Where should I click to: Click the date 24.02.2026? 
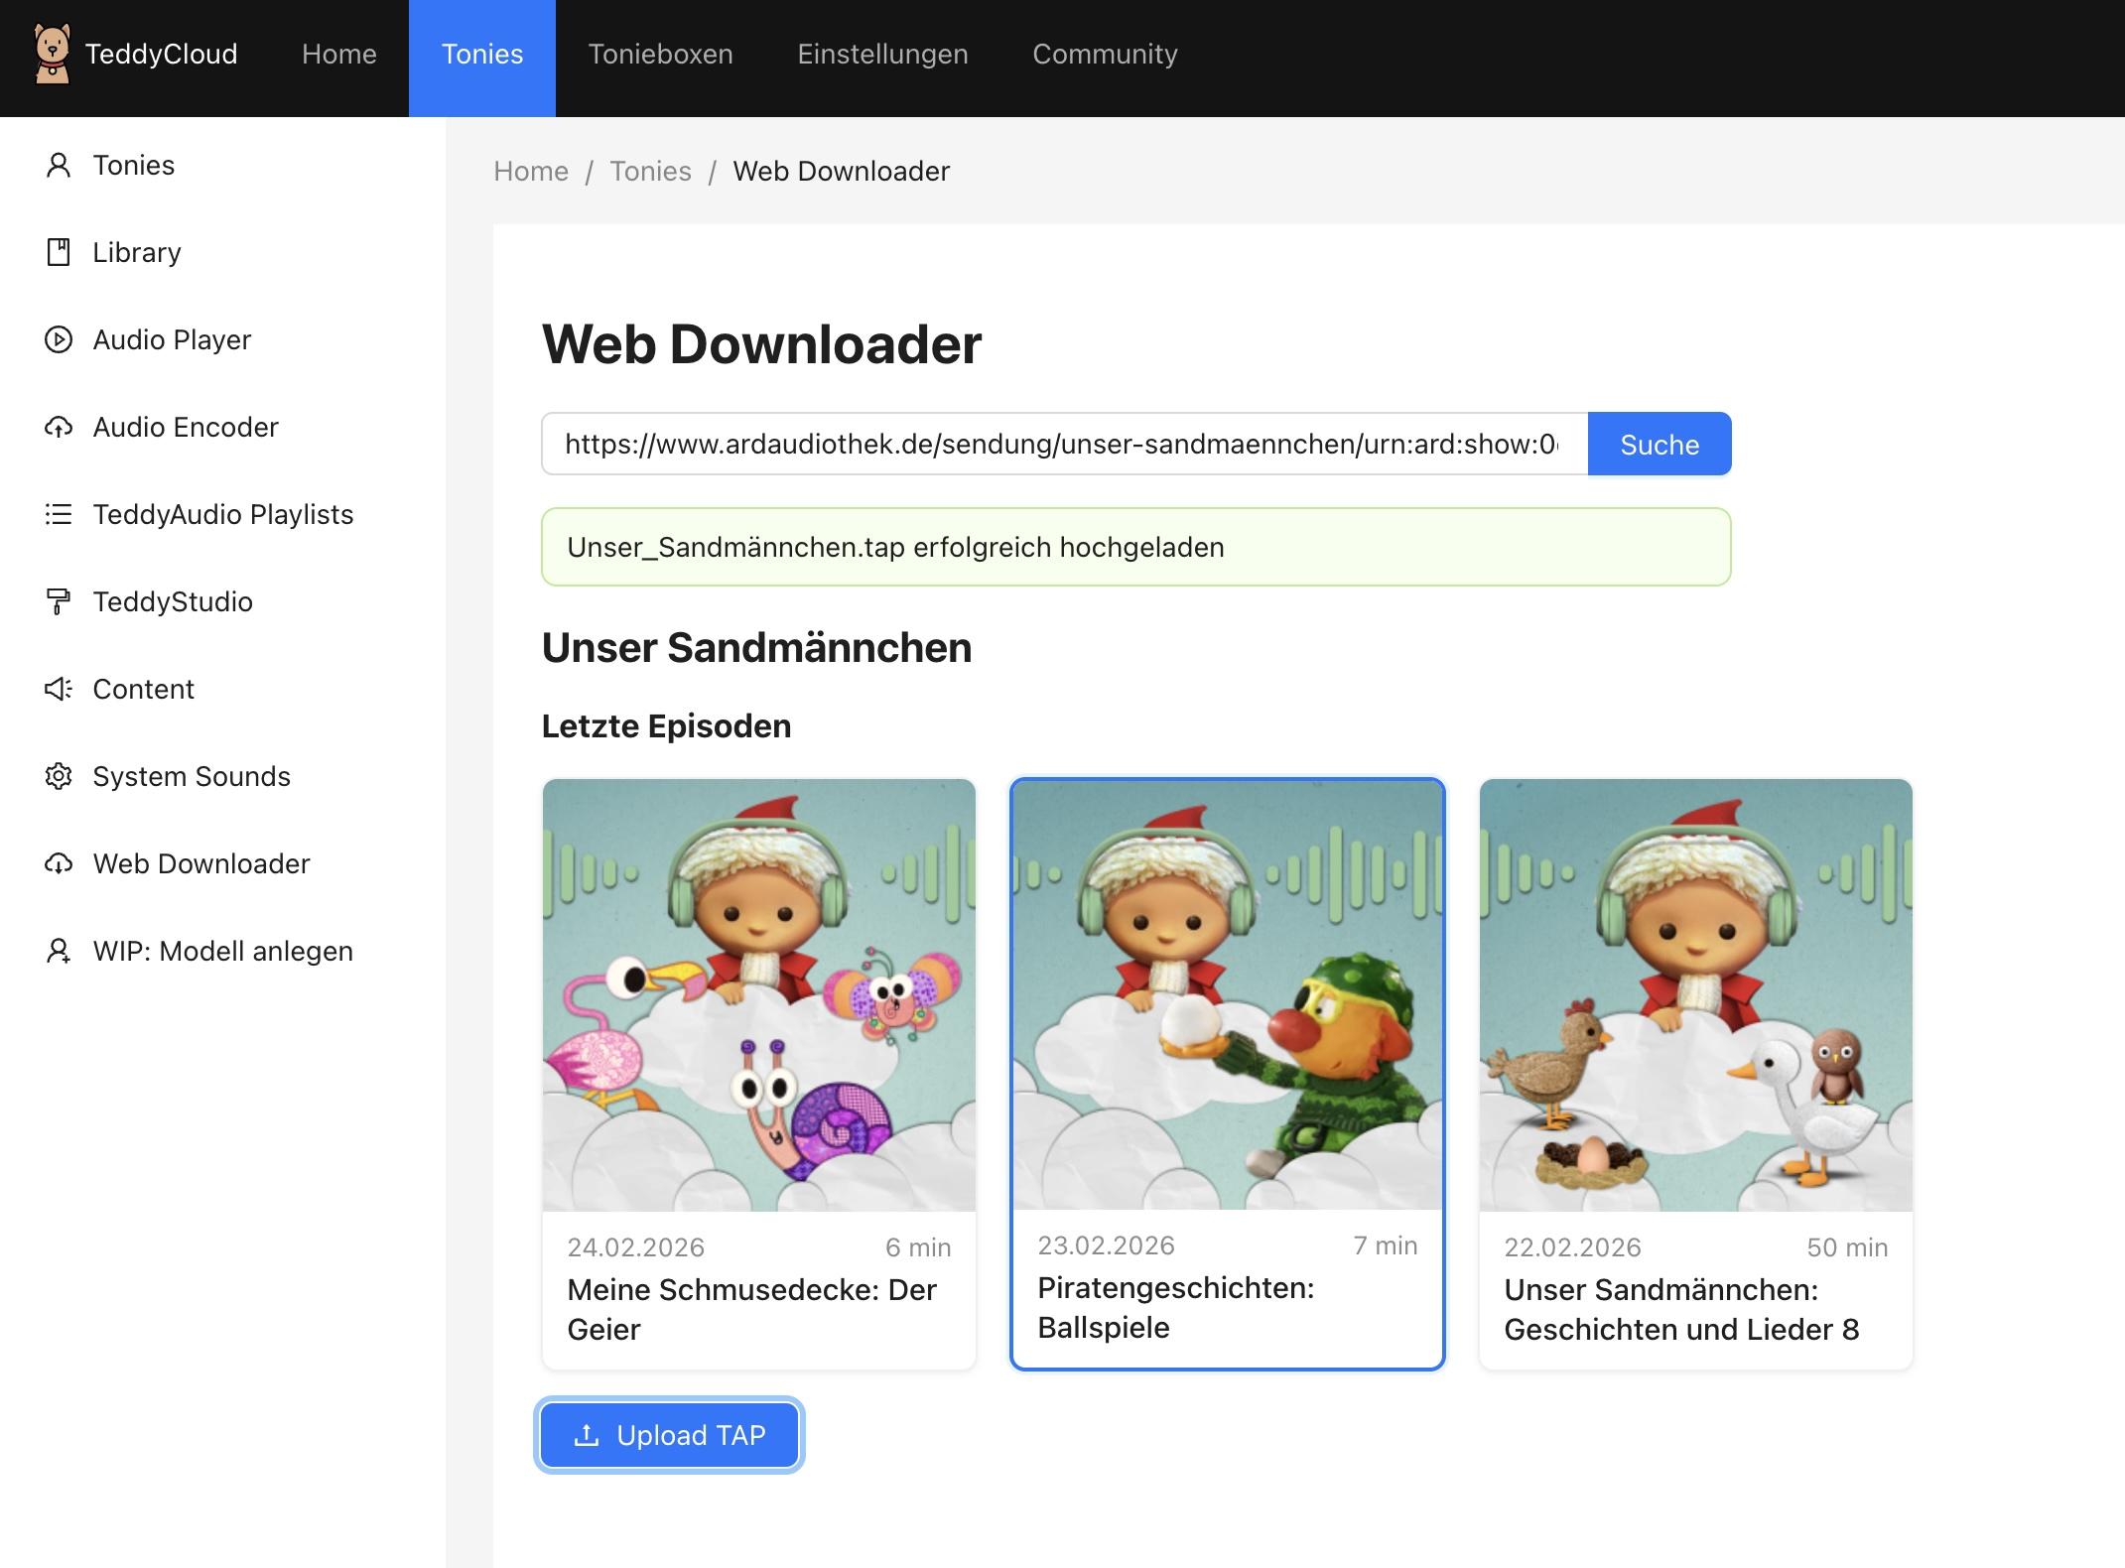[x=636, y=1247]
